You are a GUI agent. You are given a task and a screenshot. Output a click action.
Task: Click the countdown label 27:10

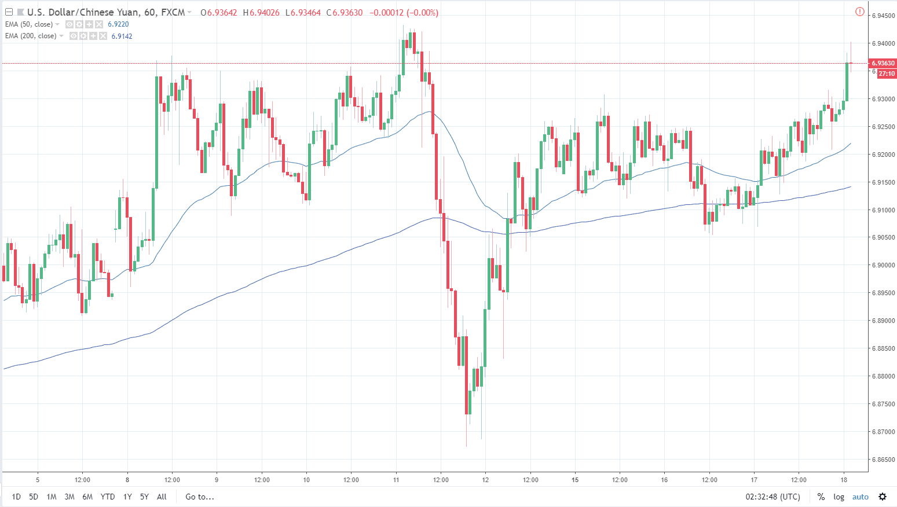[x=887, y=74]
